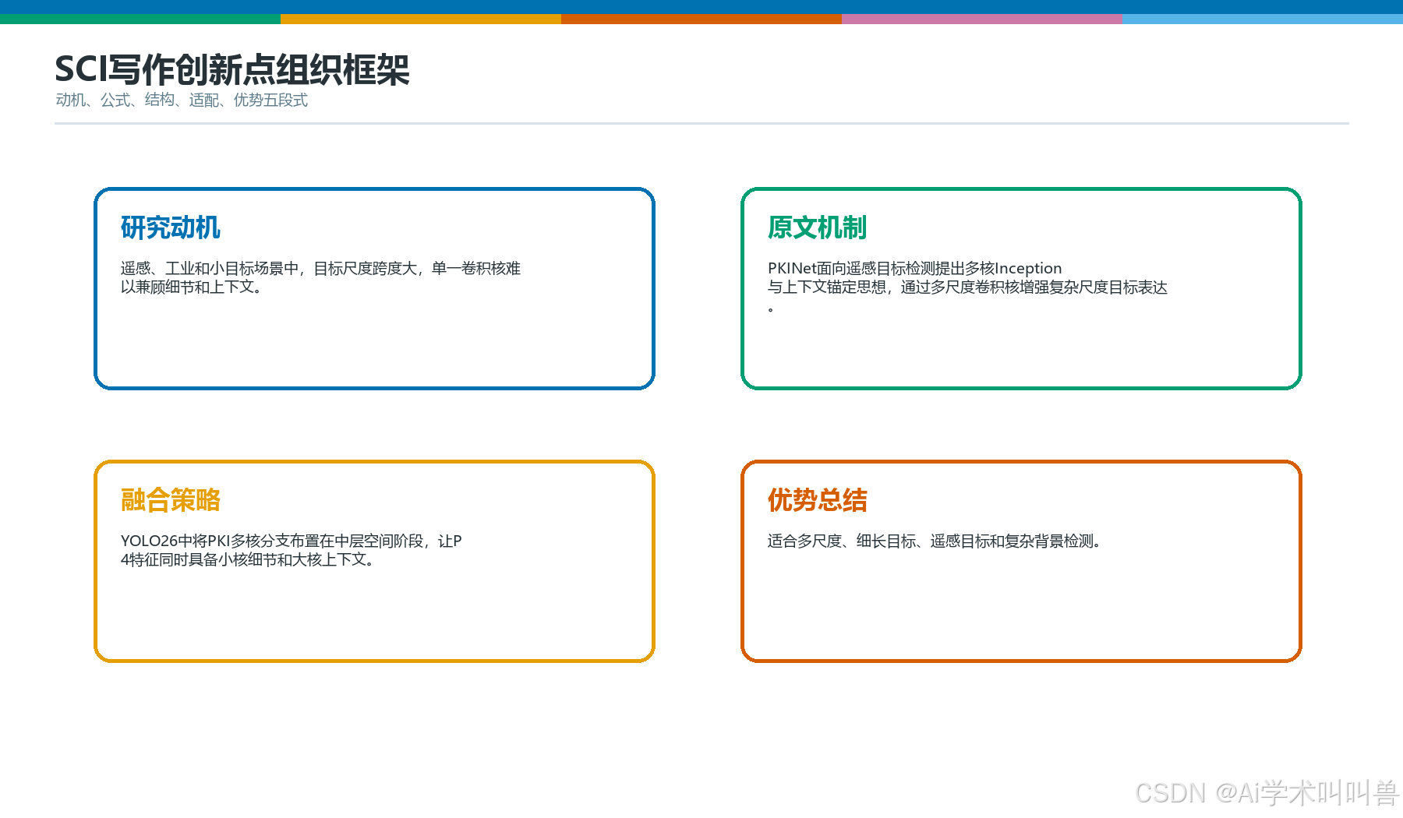The image size is (1403, 818).
Task: Select the 原文机制 card heading
Action: point(817,227)
